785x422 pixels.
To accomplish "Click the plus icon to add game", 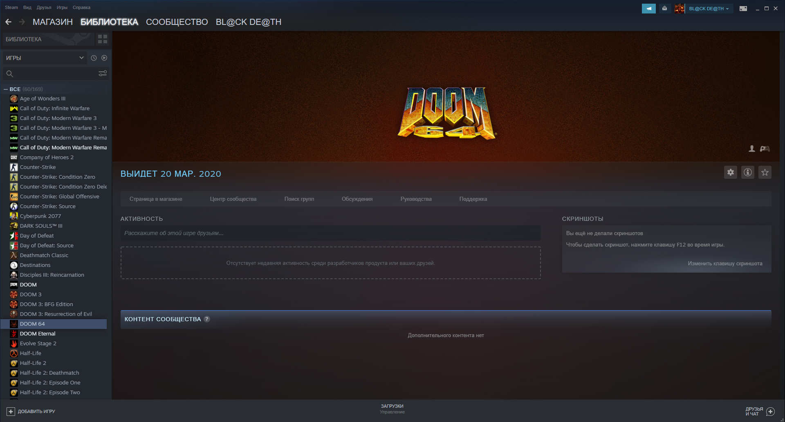I will pos(11,411).
